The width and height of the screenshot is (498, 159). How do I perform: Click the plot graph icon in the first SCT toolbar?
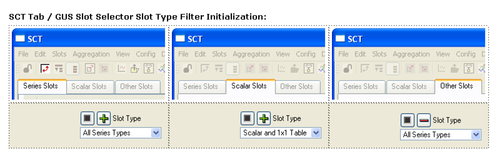coord(121,68)
